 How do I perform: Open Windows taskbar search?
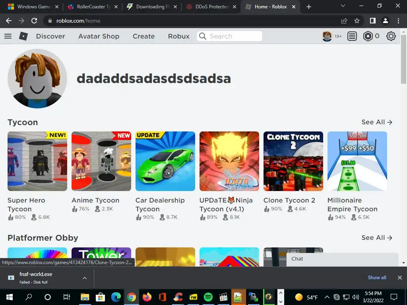point(29,297)
